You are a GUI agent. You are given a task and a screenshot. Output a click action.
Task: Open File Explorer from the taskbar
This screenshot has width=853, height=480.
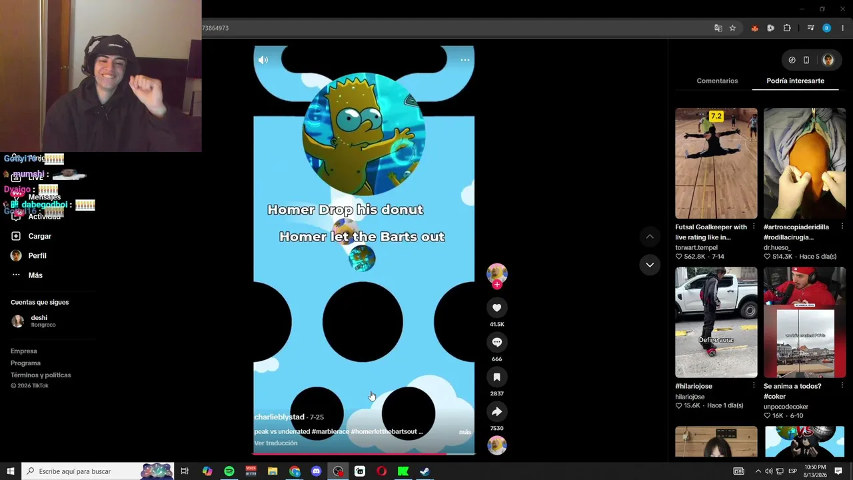tap(273, 471)
